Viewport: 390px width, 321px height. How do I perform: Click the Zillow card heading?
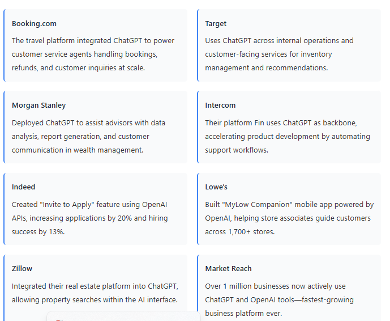coord(22,269)
